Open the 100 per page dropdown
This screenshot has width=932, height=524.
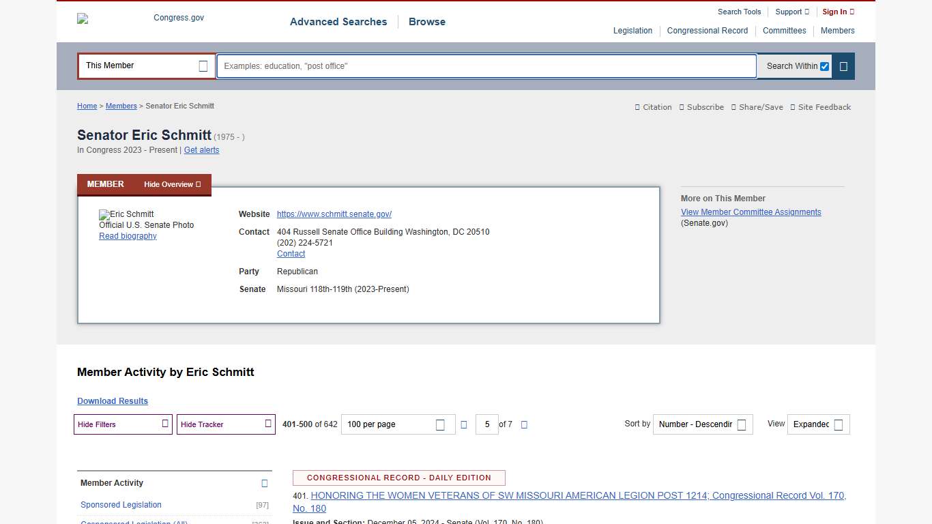point(398,424)
